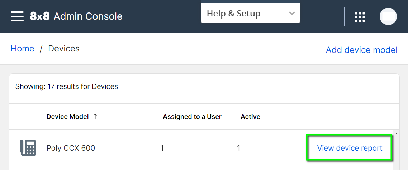Sort by Assigned to a User column
408x170 pixels.
192,117
